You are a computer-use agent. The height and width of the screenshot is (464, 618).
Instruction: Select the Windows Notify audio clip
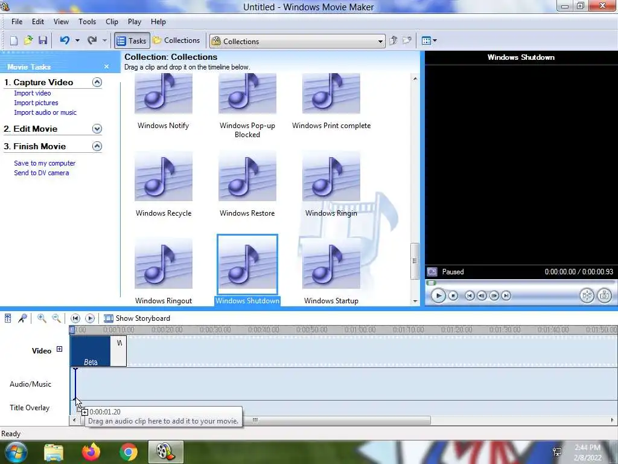click(164, 101)
